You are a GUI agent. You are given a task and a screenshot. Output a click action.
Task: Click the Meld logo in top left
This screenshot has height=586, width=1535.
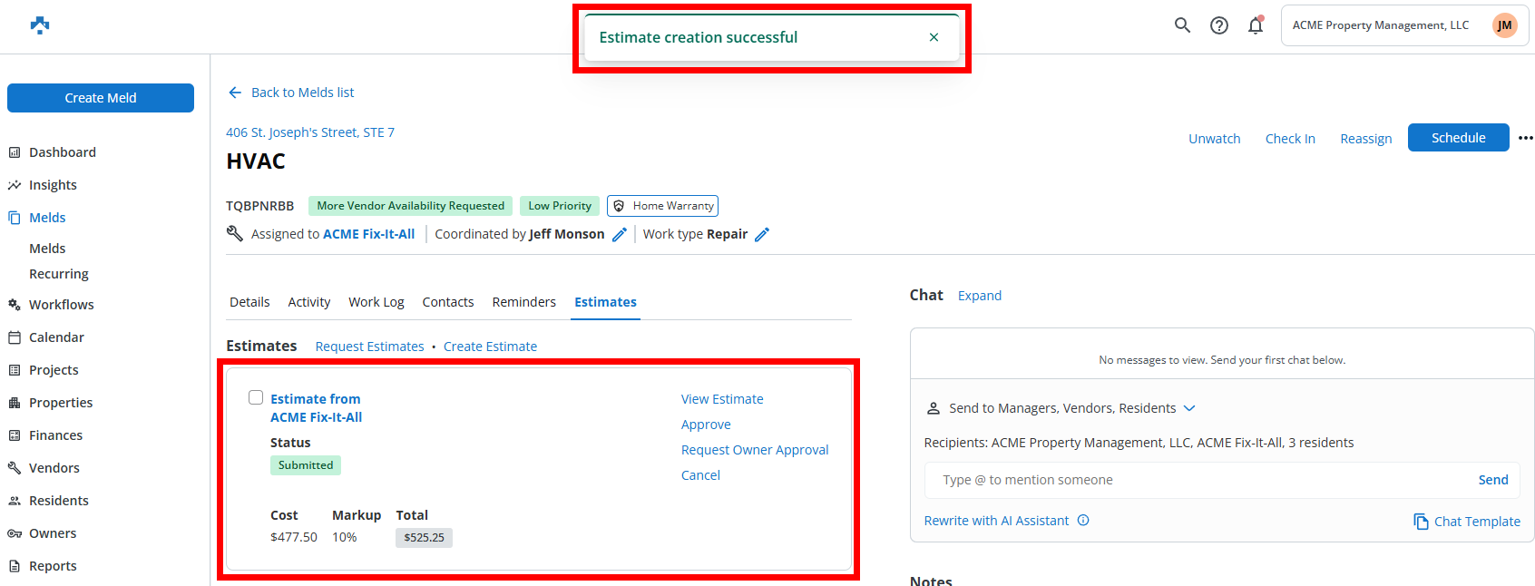point(40,25)
